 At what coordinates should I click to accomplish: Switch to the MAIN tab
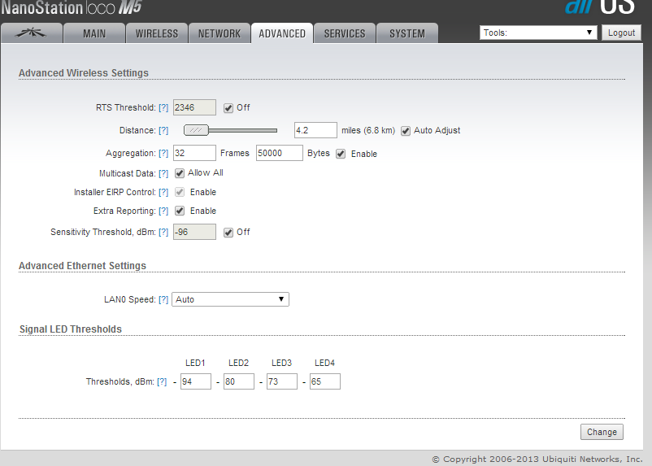(x=94, y=33)
